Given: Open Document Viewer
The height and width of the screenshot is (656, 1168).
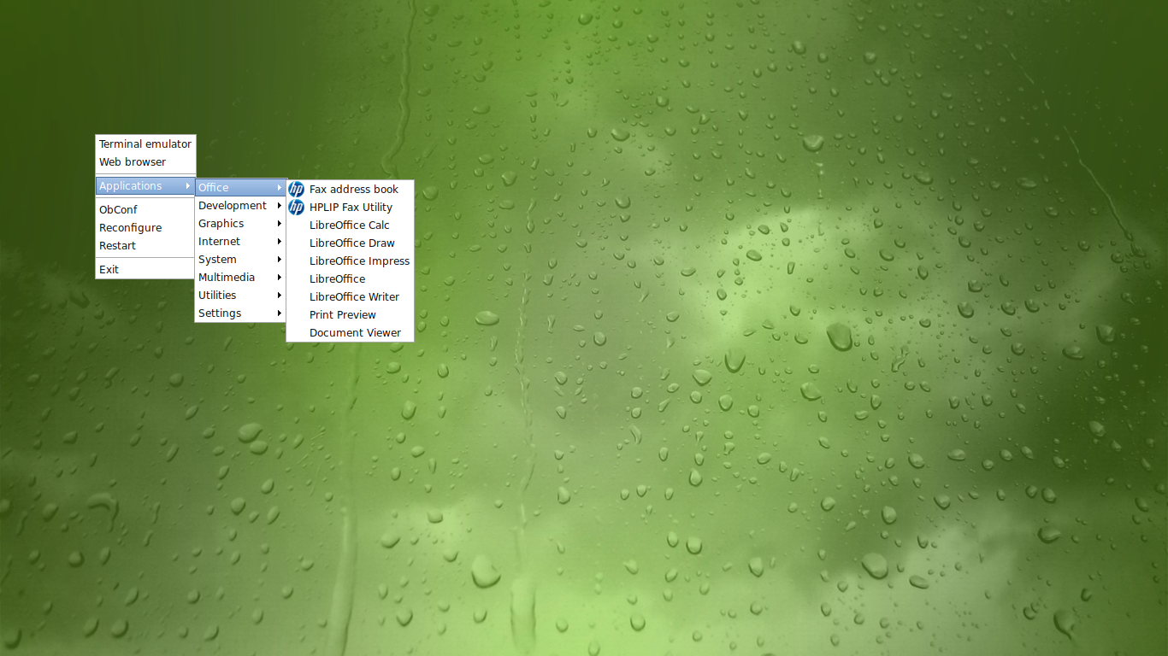Looking at the screenshot, I should pos(350,333).
